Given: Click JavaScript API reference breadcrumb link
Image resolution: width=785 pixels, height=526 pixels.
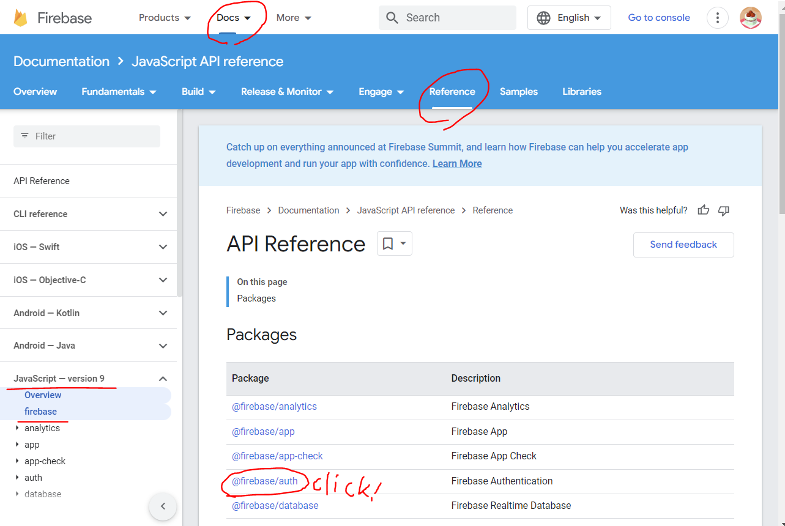Looking at the screenshot, I should [406, 210].
